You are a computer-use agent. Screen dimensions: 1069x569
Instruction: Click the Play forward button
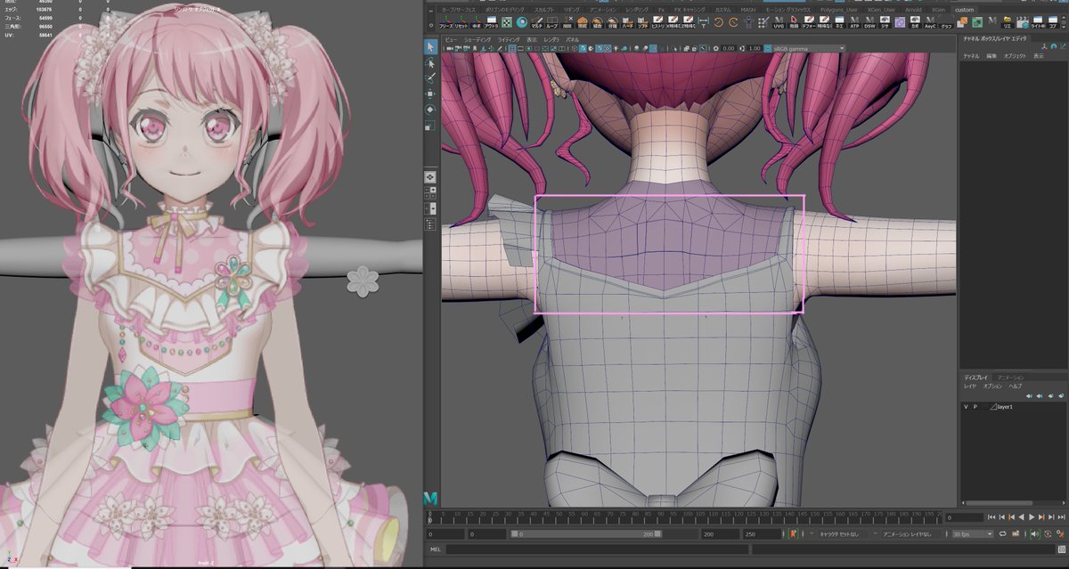coord(1032,516)
